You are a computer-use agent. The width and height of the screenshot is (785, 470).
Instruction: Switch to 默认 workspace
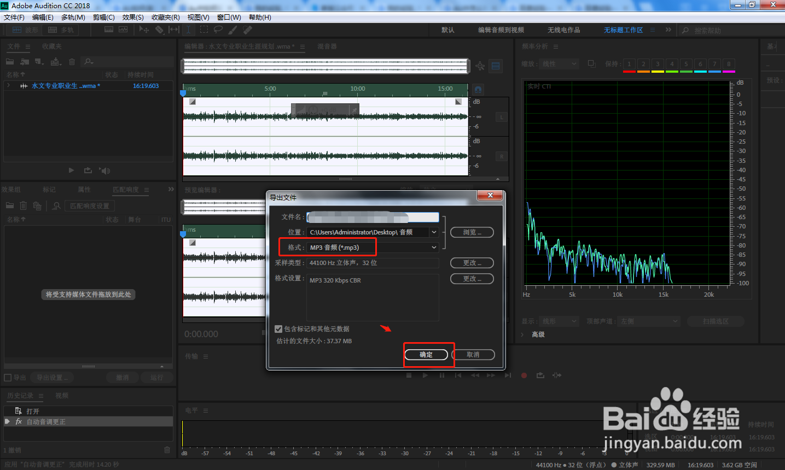[x=448, y=30]
